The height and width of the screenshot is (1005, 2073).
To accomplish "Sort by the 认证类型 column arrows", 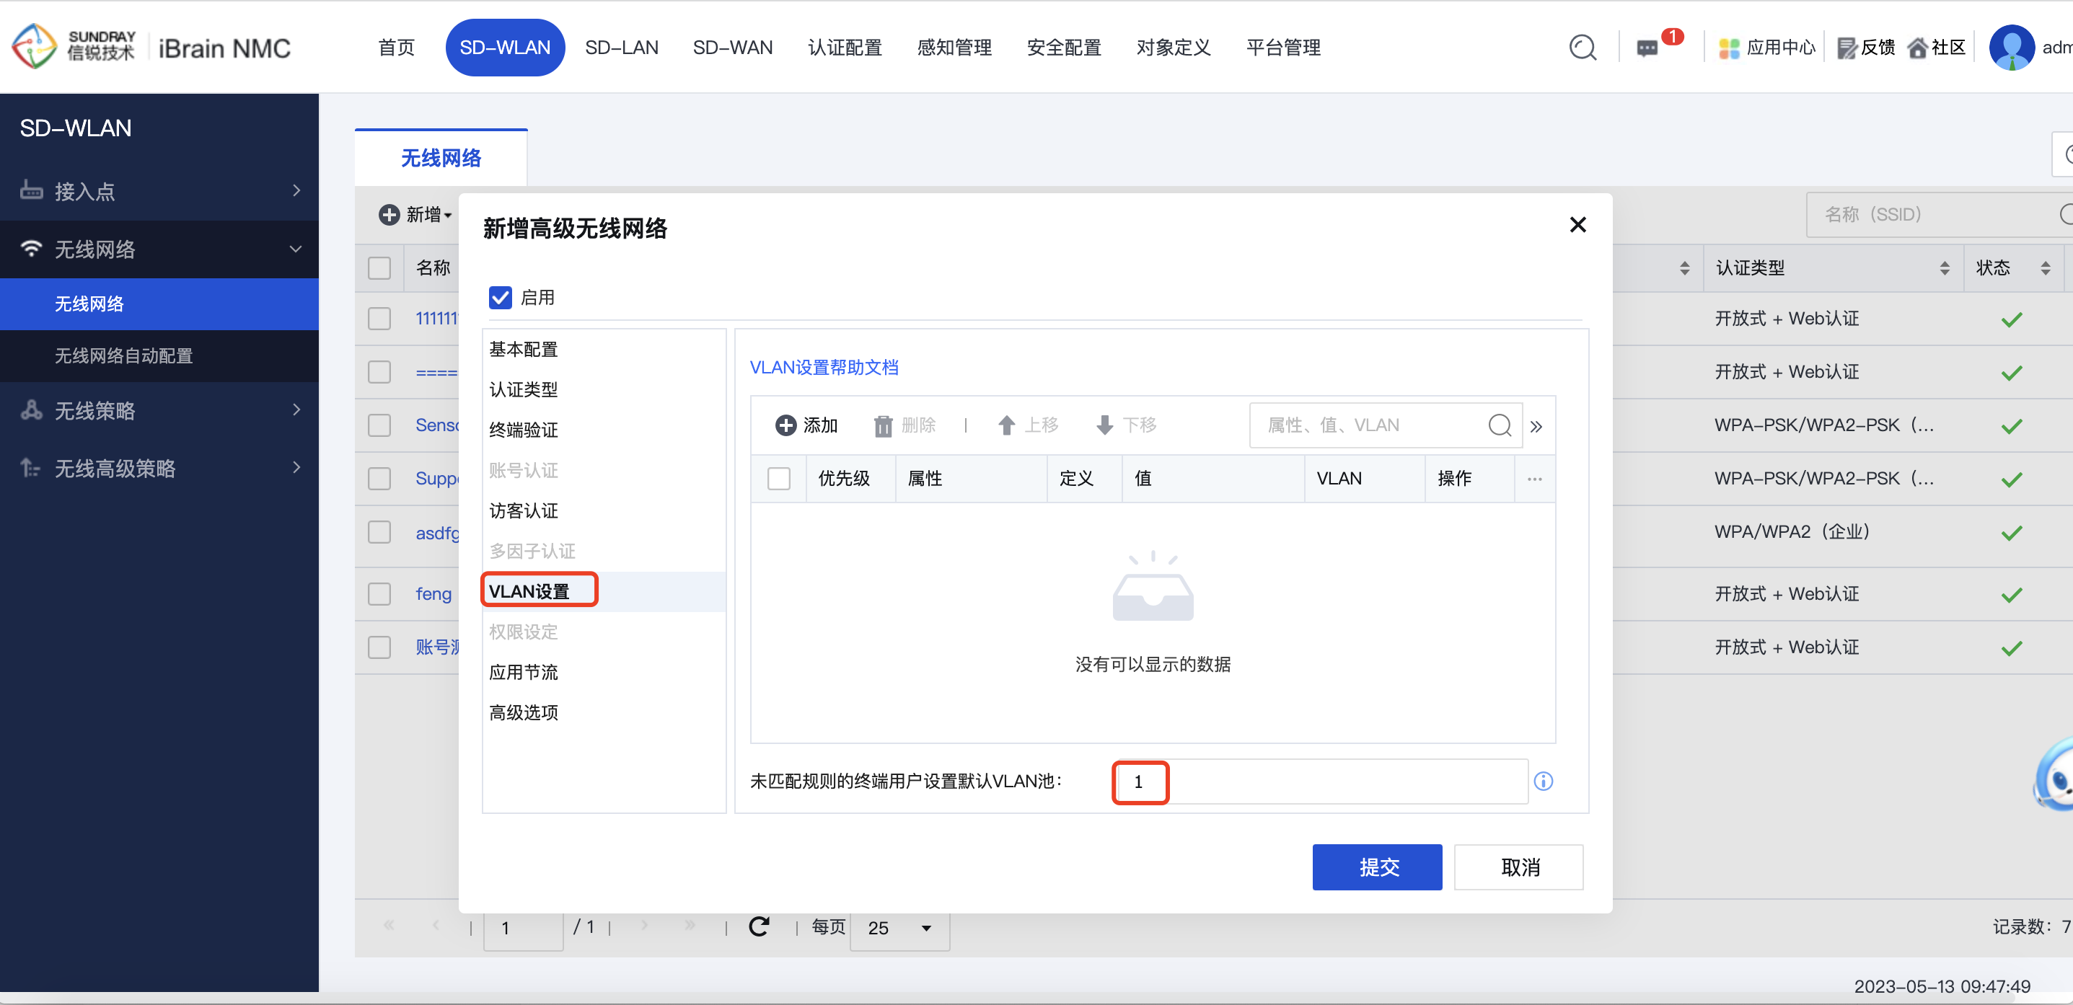I will pyautogui.click(x=1944, y=268).
